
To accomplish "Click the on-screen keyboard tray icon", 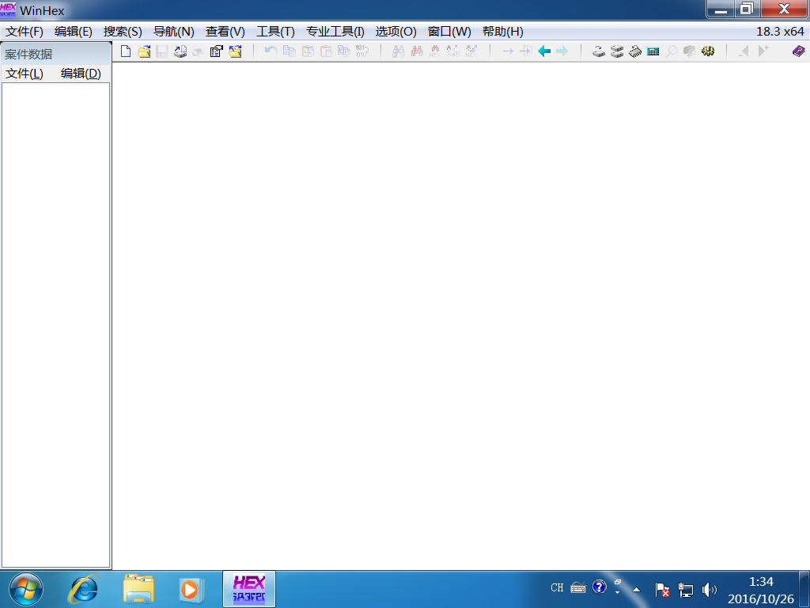I will 578,588.
